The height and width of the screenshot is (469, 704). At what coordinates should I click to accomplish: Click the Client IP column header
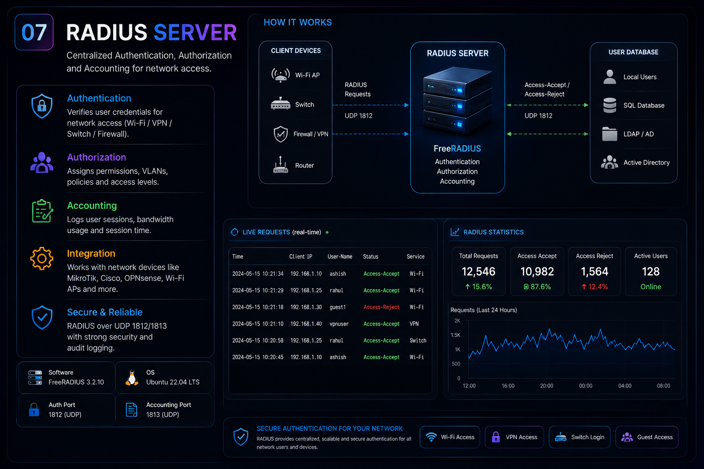click(301, 256)
